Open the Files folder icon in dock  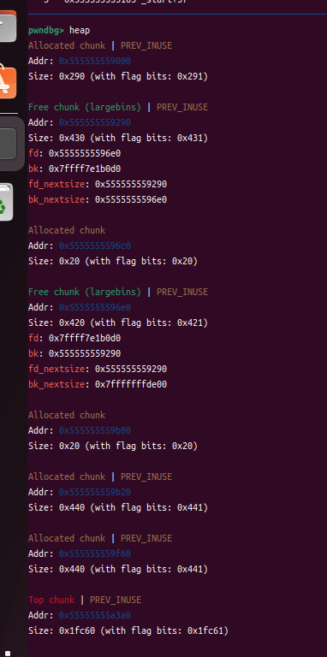(x=8, y=26)
